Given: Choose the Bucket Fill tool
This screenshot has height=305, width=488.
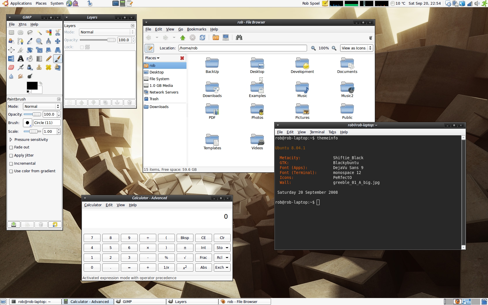Looking at the screenshot, I should (x=30, y=59).
